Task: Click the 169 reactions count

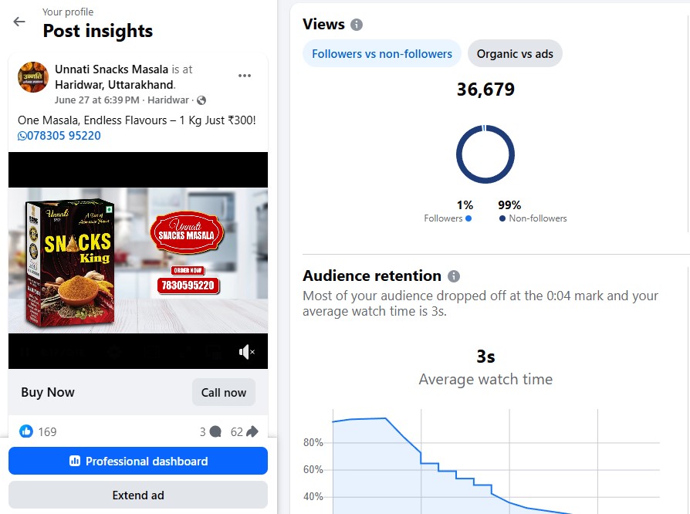Action: pos(47,431)
